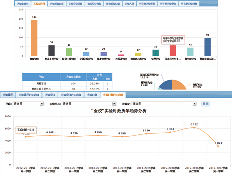Click the red 海洋科学与工程学院 bar
Viewport: 232px width, 174px height.
coord(173,50)
